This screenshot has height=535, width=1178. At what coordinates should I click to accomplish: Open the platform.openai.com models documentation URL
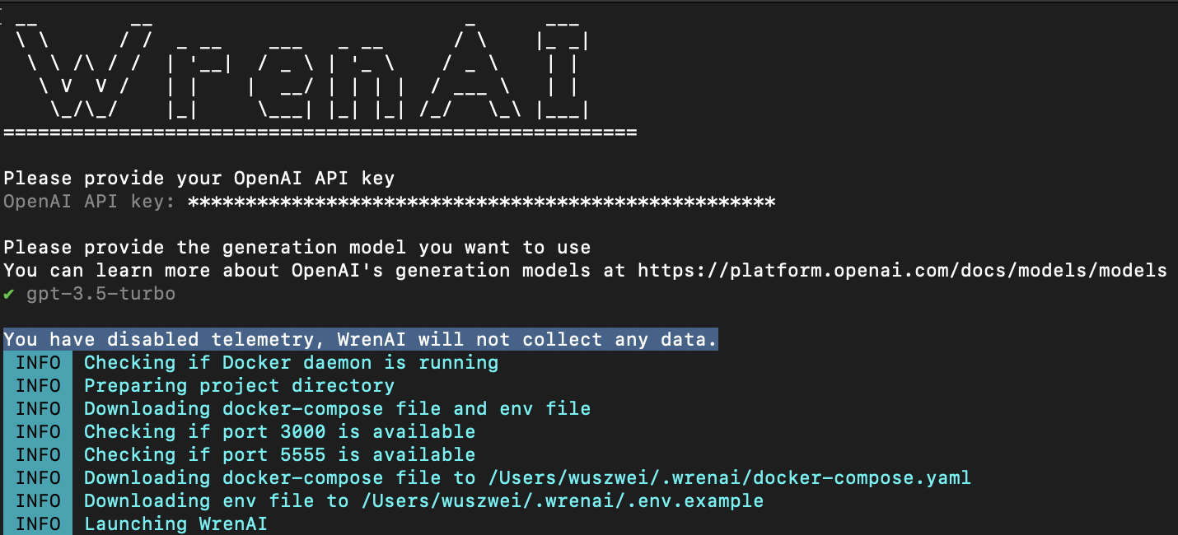pyautogui.click(x=902, y=271)
